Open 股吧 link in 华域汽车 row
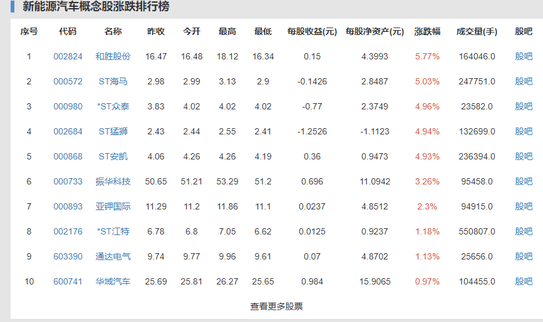The width and height of the screenshot is (543, 322). pos(524,281)
